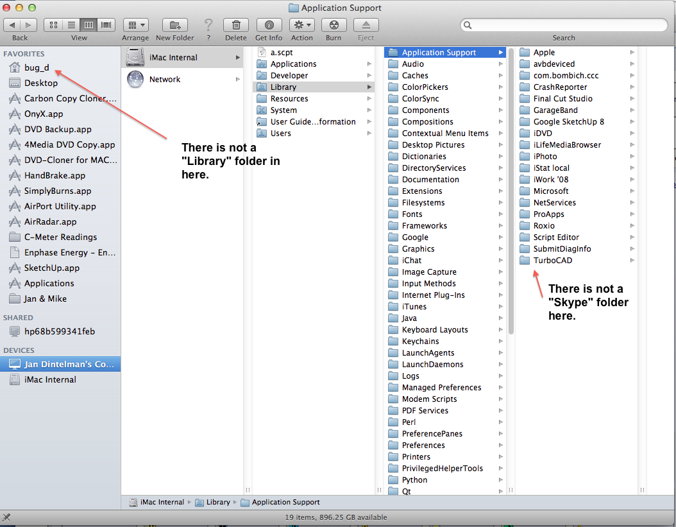676x527 pixels.
Task: Open the Action gear dropdown
Action: [302, 25]
